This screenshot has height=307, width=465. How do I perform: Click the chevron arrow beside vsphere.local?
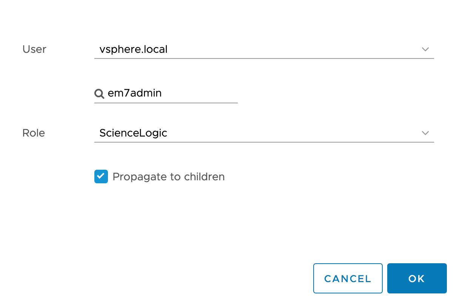[x=425, y=49]
